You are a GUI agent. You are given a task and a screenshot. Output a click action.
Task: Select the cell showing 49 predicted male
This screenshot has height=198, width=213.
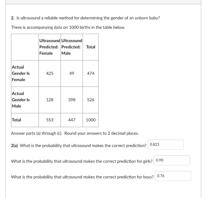[71, 73]
